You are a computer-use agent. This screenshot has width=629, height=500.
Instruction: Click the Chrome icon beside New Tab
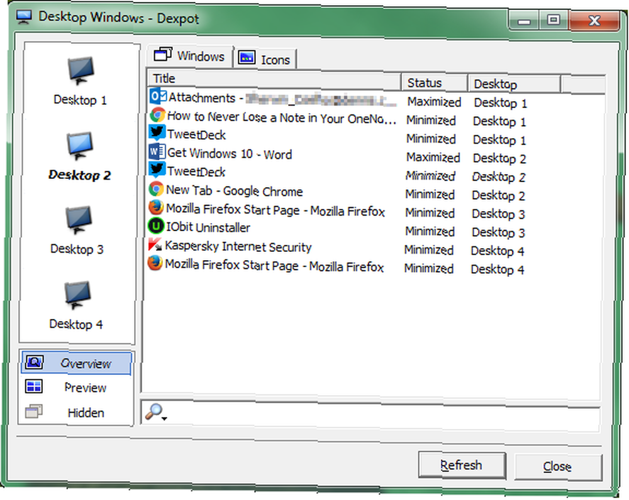[x=156, y=189]
